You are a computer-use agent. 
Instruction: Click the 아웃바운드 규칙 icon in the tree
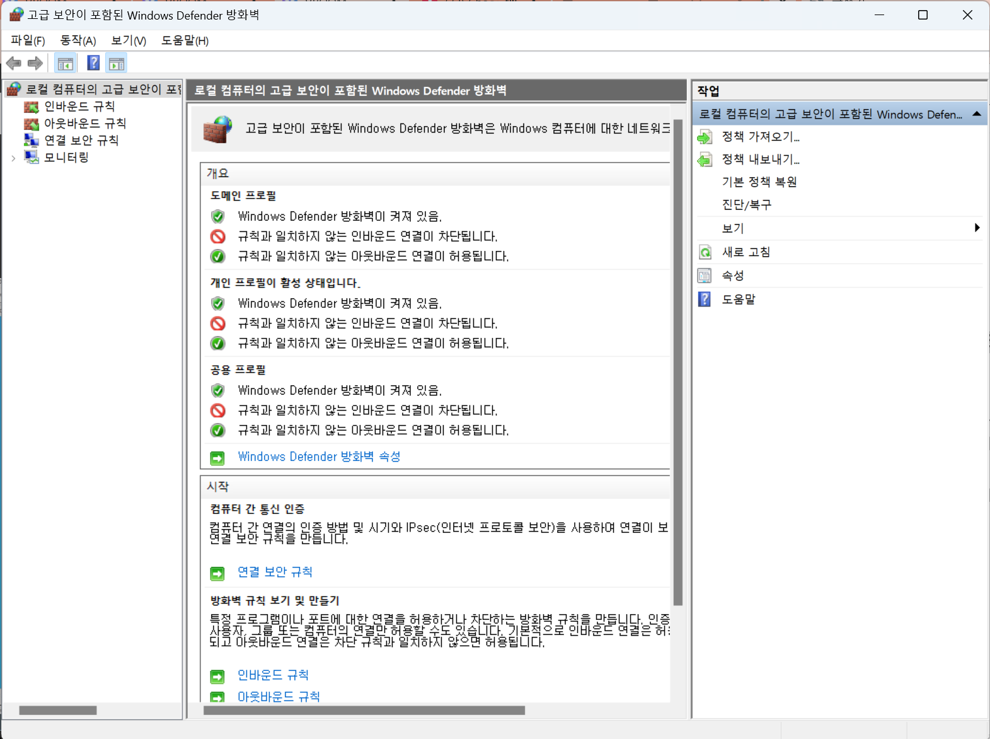click(x=32, y=124)
